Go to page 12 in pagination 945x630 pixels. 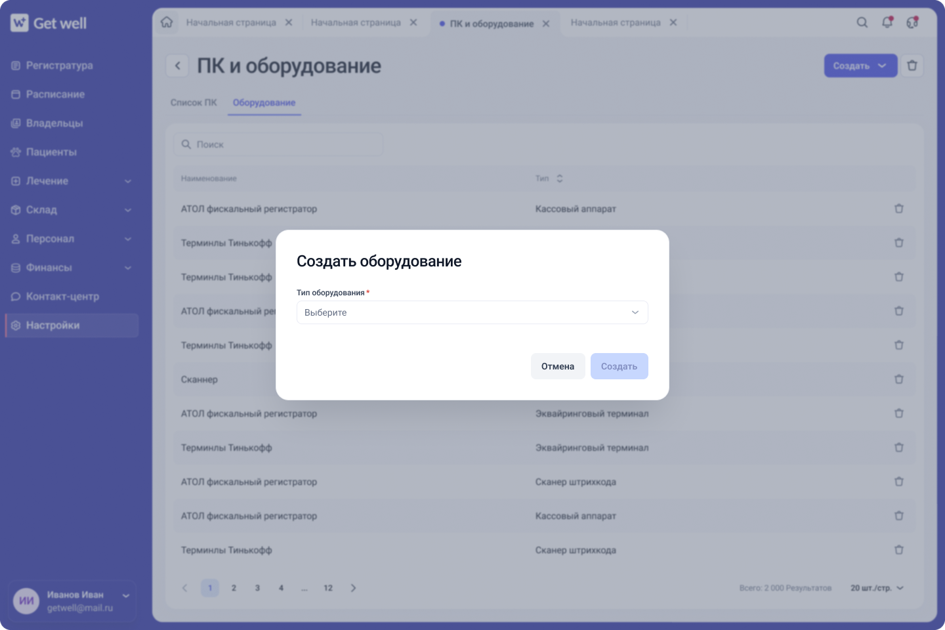328,588
